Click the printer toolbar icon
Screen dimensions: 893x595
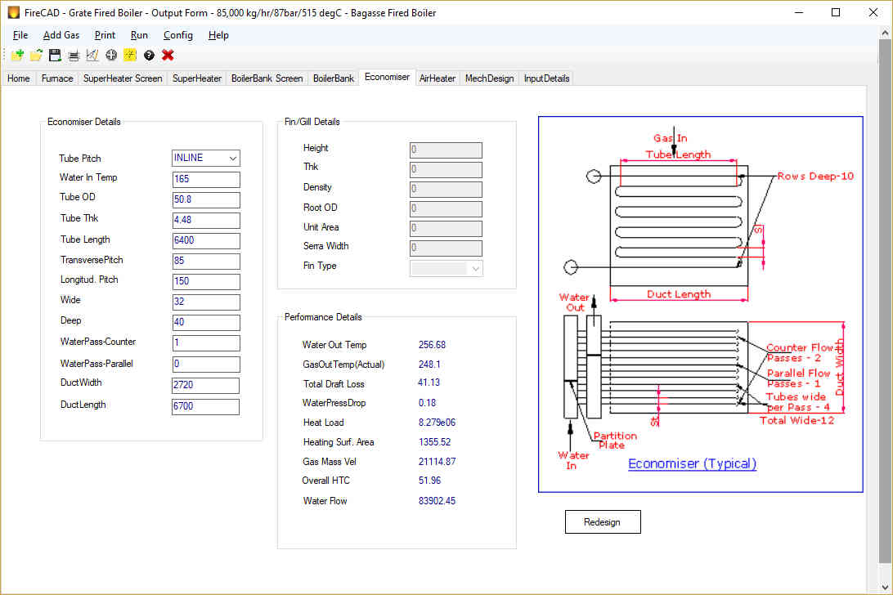coord(74,56)
